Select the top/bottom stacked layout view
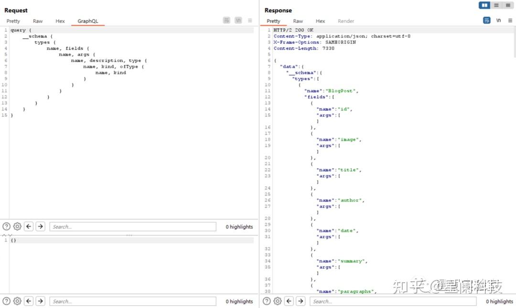 pos(496,5)
